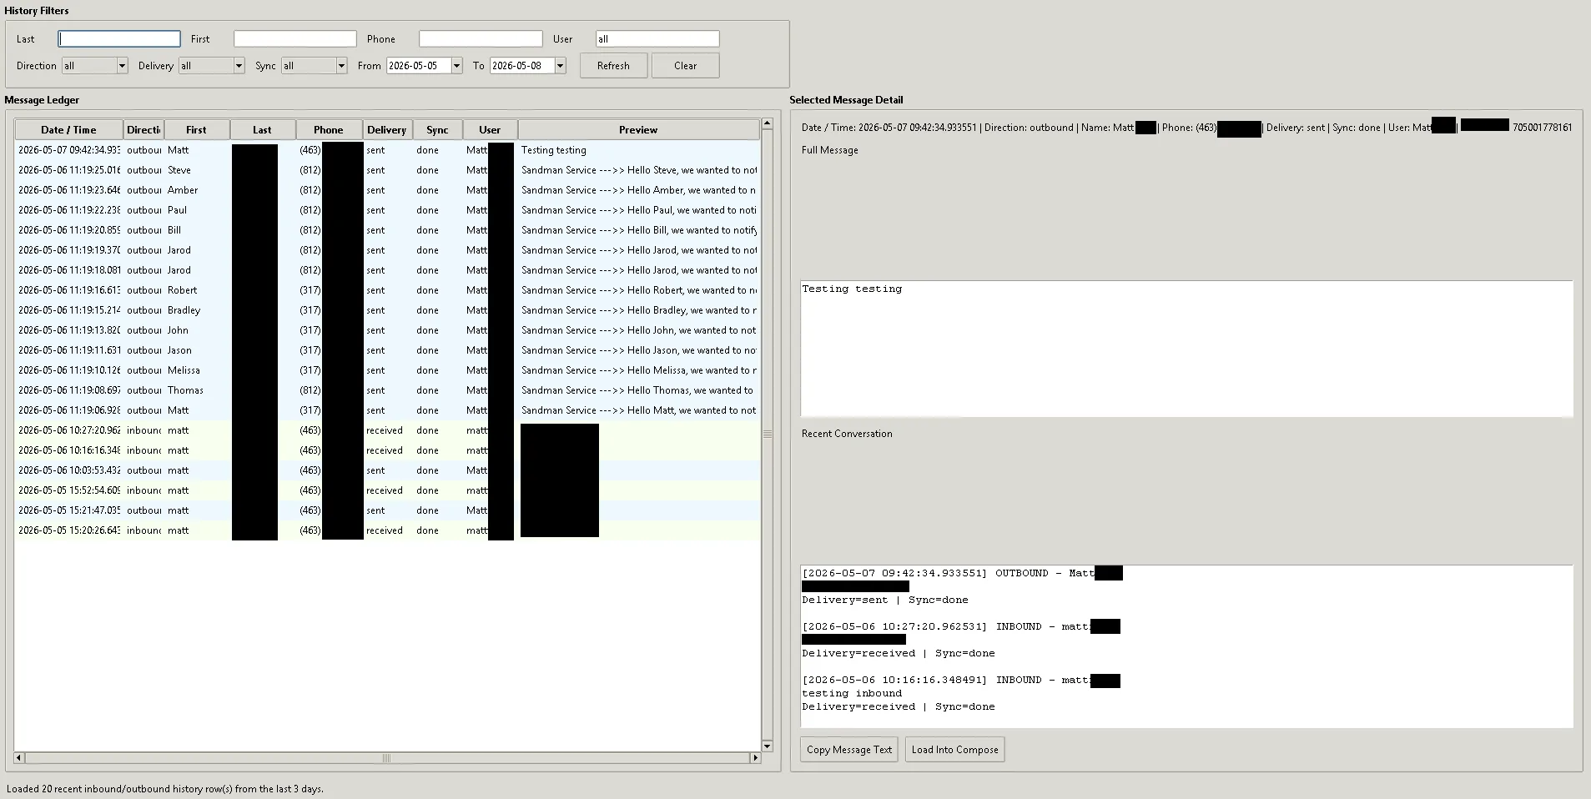
Task: Select the Jarod row at 11:19:18
Action: tap(387, 270)
